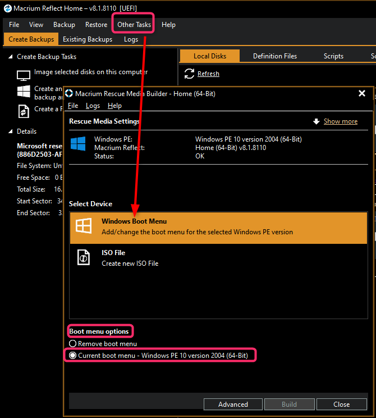The height and width of the screenshot is (418, 376).
Task: Open the Definition Files tab
Action: click(x=275, y=56)
